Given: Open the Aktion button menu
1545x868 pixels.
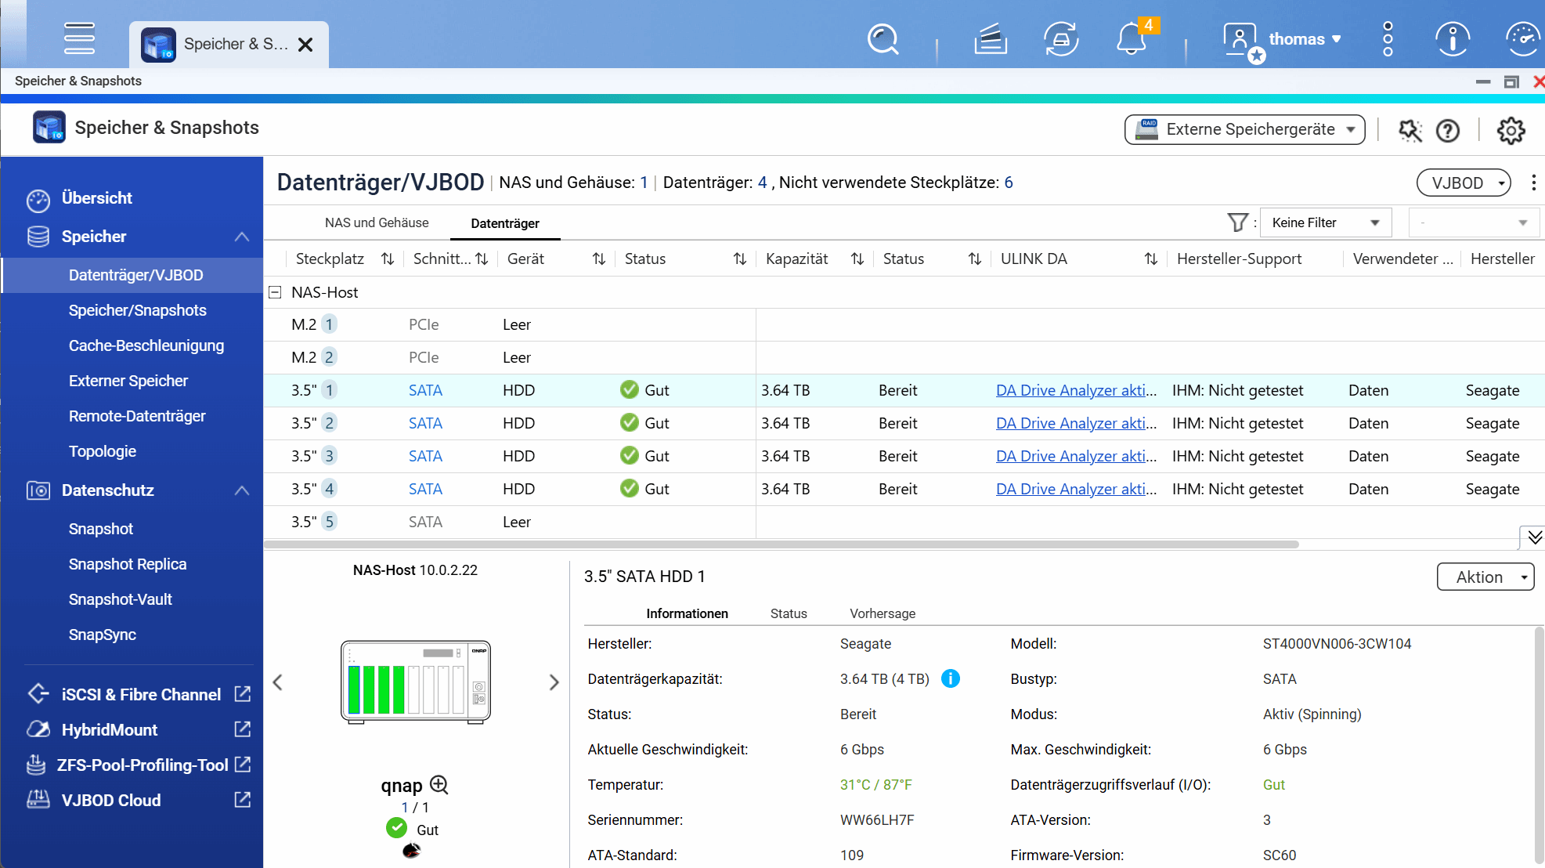Looking at the screenshot, I should 1485,577.
